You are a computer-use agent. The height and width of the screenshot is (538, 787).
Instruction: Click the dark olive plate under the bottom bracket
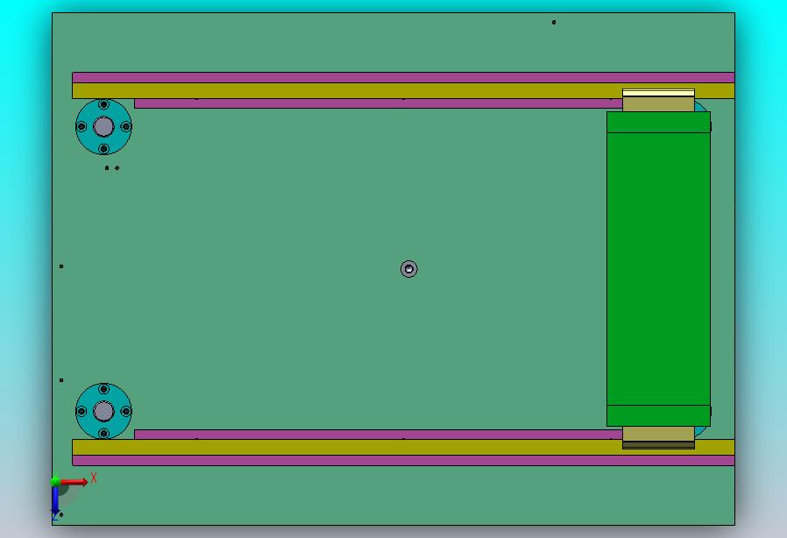pos(658,445)
